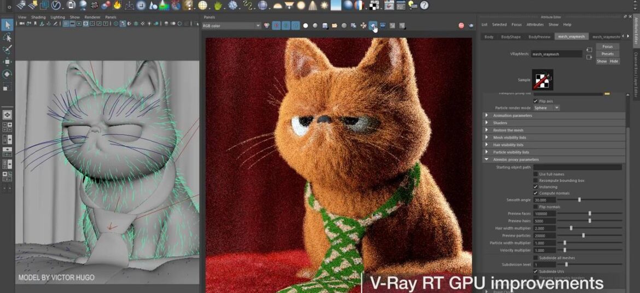This screenshot has height=293, width=640.
Task: Click the load attributes input connection icon
Action: (589, 50)
